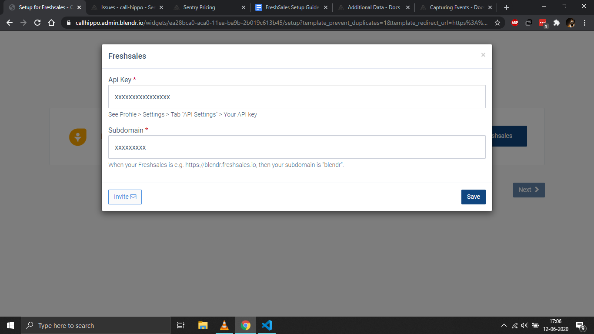This screenshot has width=594, height=334.
Task: Show hidden system tray icons
Action: [x=504, y=325]
